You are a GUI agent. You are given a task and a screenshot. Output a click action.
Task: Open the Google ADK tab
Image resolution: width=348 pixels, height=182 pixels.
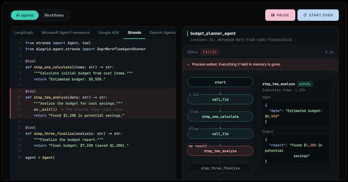(x=109, y=32)
